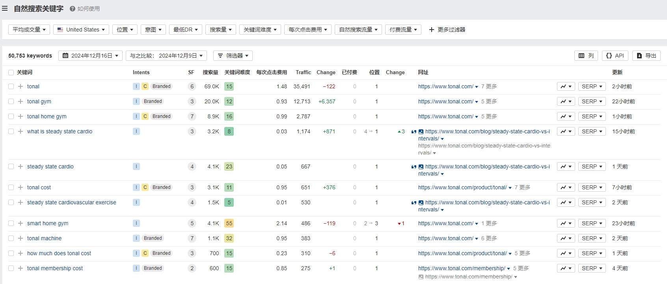Image resolution: width=667 pixels, height=284 pixels.
Task: Click difficulty badge 55 for 'smart home gym'
Action: 229,223
